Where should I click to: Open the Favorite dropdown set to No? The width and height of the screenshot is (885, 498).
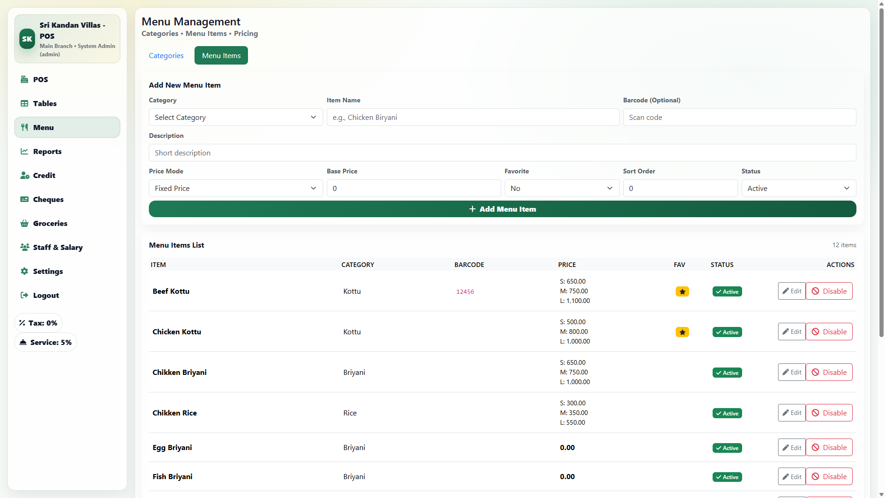(561, 188)
